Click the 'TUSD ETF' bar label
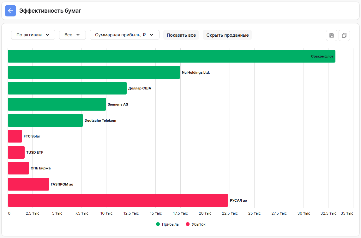The image size is (361, 238). (x=35, y=152)
